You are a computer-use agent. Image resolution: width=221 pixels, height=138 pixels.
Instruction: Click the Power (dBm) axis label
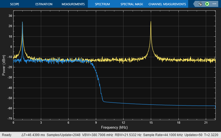[4, 65]
